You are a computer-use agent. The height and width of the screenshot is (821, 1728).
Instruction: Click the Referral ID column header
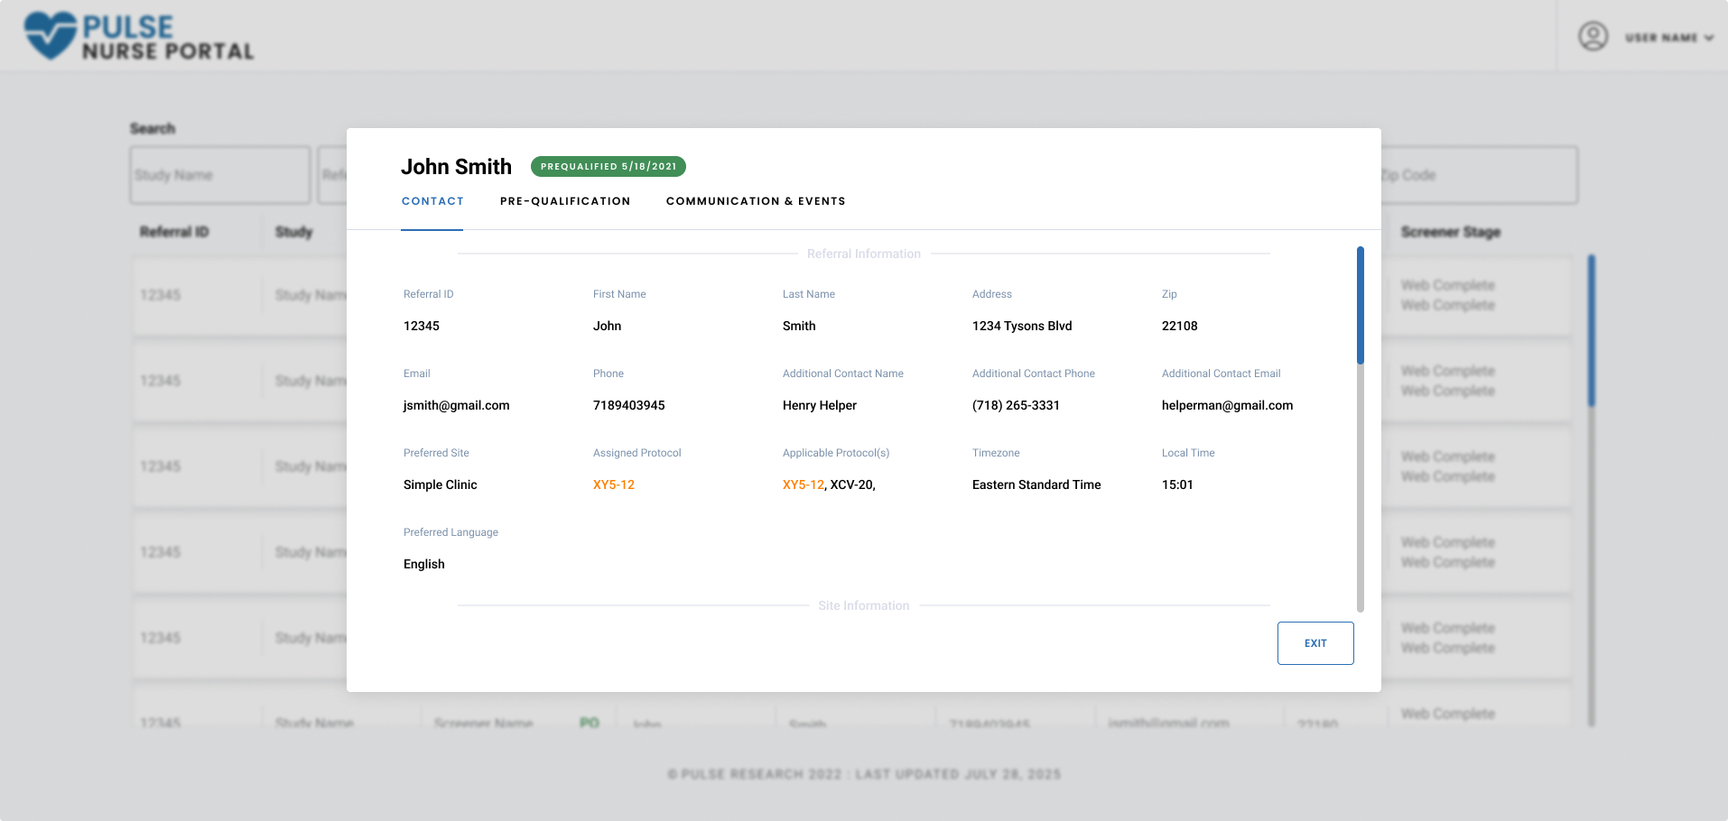click(x=174, y=232)
